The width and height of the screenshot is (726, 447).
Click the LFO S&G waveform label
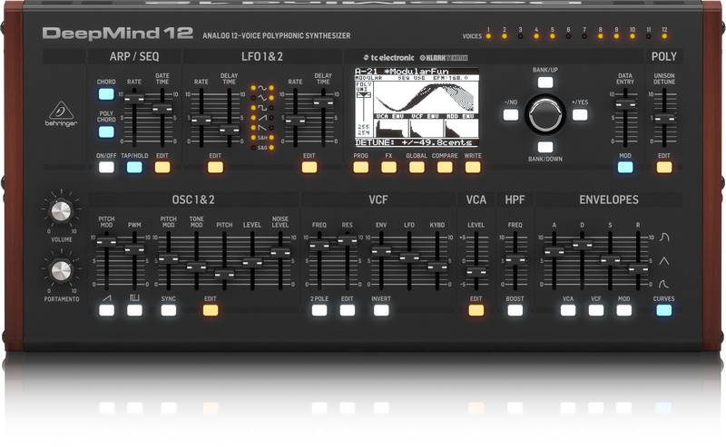(262, 148)
